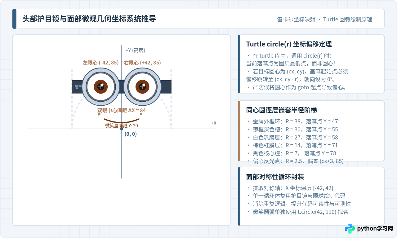
Task: Click the subtitle 笛卡尔坐标映射 · Turtle 圆弧绘制原理
Action: 325,20
